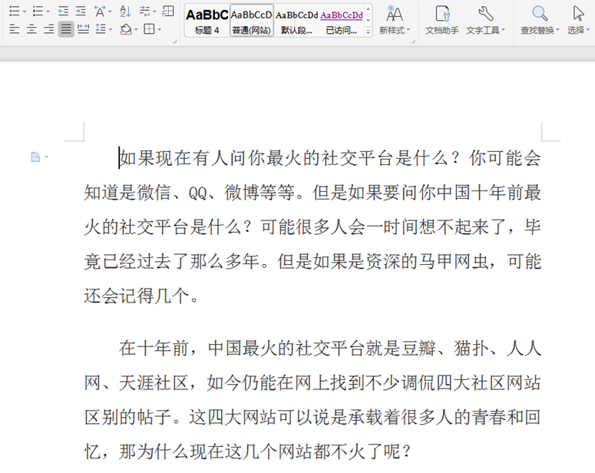Open numbered list style dropdown arrow
The height and width of the screenshot is (473, 595).
[x=48, y=12]
